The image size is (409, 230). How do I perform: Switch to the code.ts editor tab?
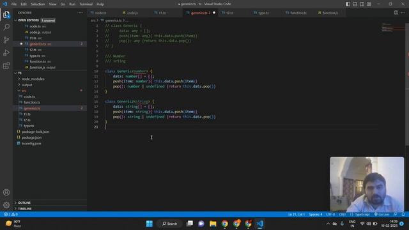pos(101,13)
